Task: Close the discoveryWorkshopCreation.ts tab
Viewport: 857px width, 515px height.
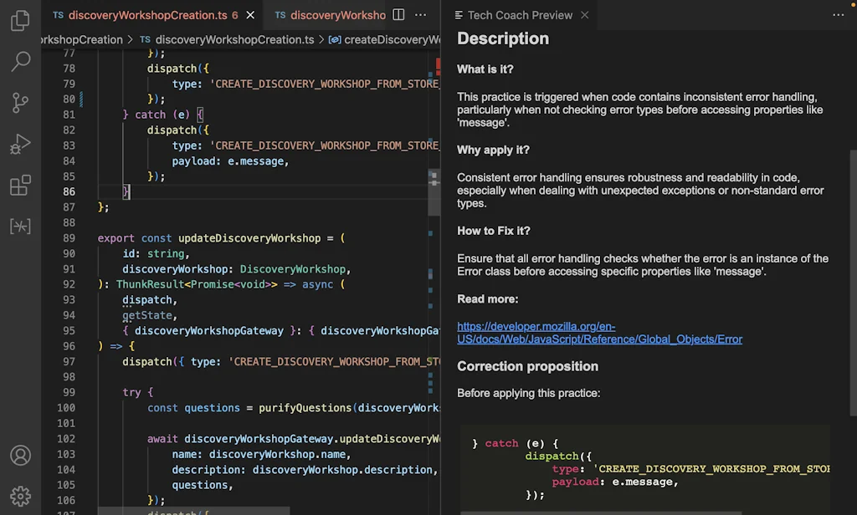Action: 249,14
